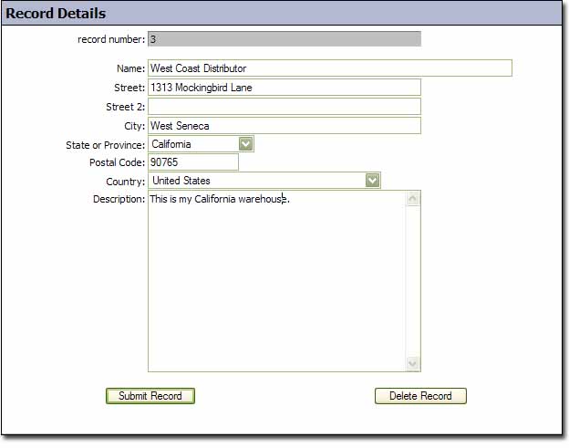This screenshot has height=448, width=569.
Task: Click the "Postal Code:" label
Action: tap(115, 162)
